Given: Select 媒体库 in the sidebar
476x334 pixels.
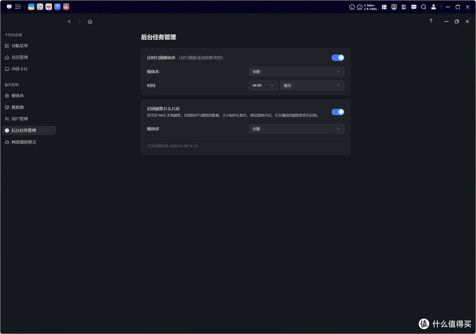Looking at the screenshot, I should point(29,96).
